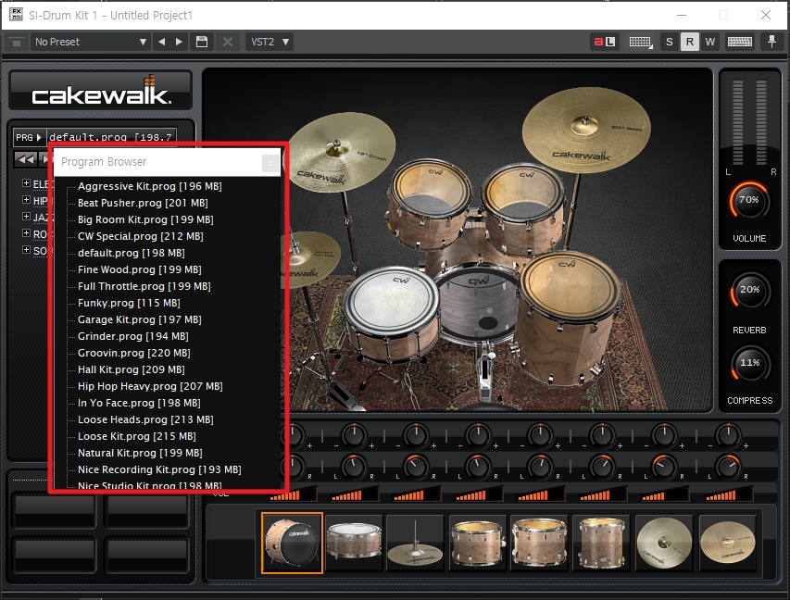Image resolution: width=790 pixels, height=600 pixels.
Task: Select the second rack tom thumbnail
Action: (540, 543)
